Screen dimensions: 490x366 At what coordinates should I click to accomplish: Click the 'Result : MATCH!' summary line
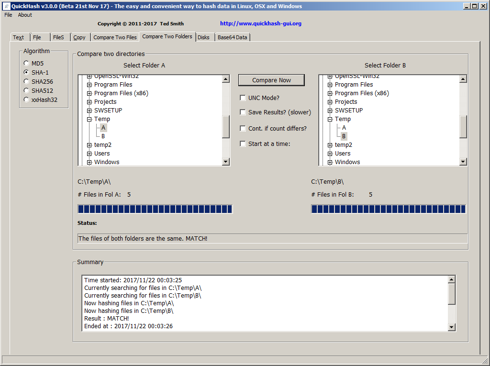[107, 319]
